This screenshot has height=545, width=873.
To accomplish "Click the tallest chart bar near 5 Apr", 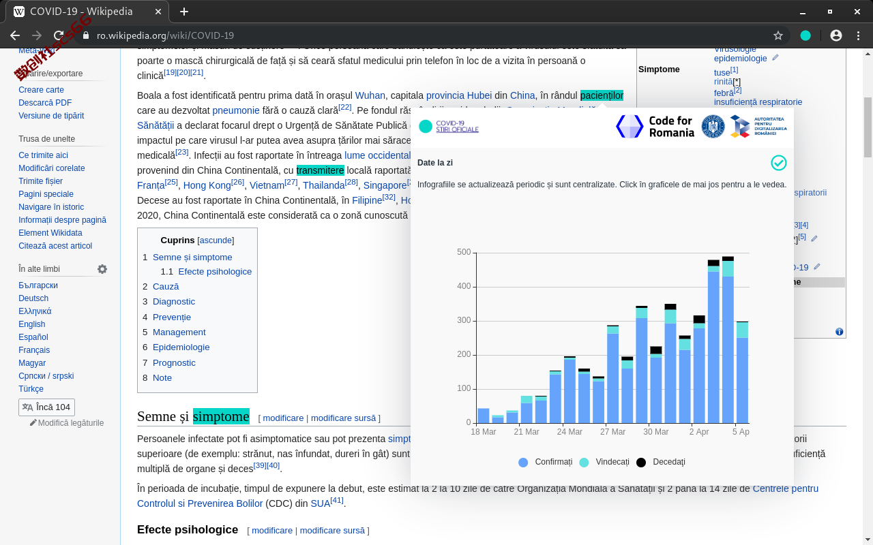I will (728, 339).
